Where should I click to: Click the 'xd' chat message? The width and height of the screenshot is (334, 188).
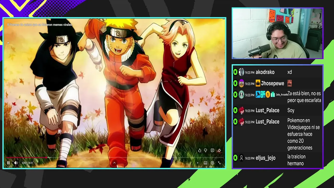pyautogui.click(x=290, y=72)
